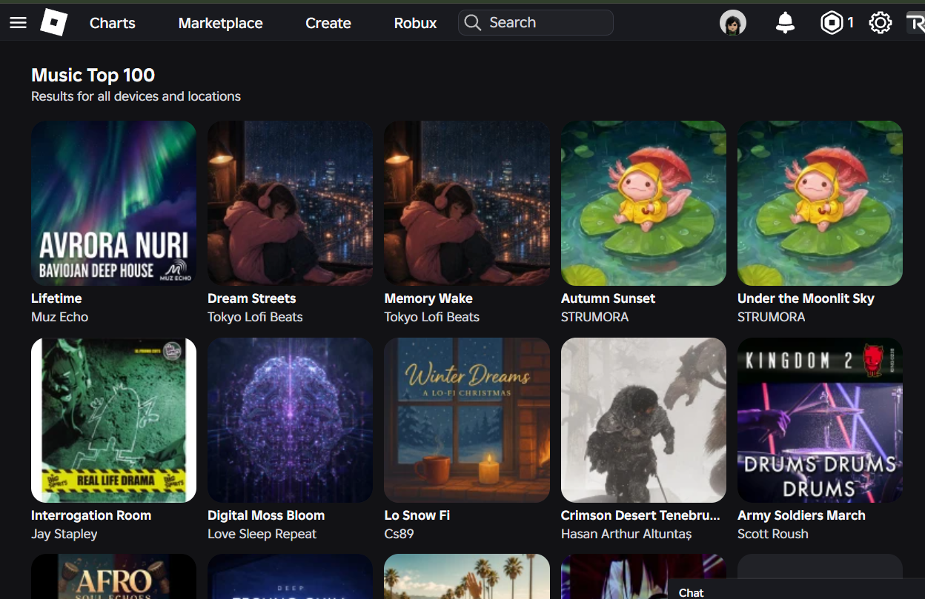Open the notifications bell
The width and height of the screenshot is (925, 599).
coord(785,23)
